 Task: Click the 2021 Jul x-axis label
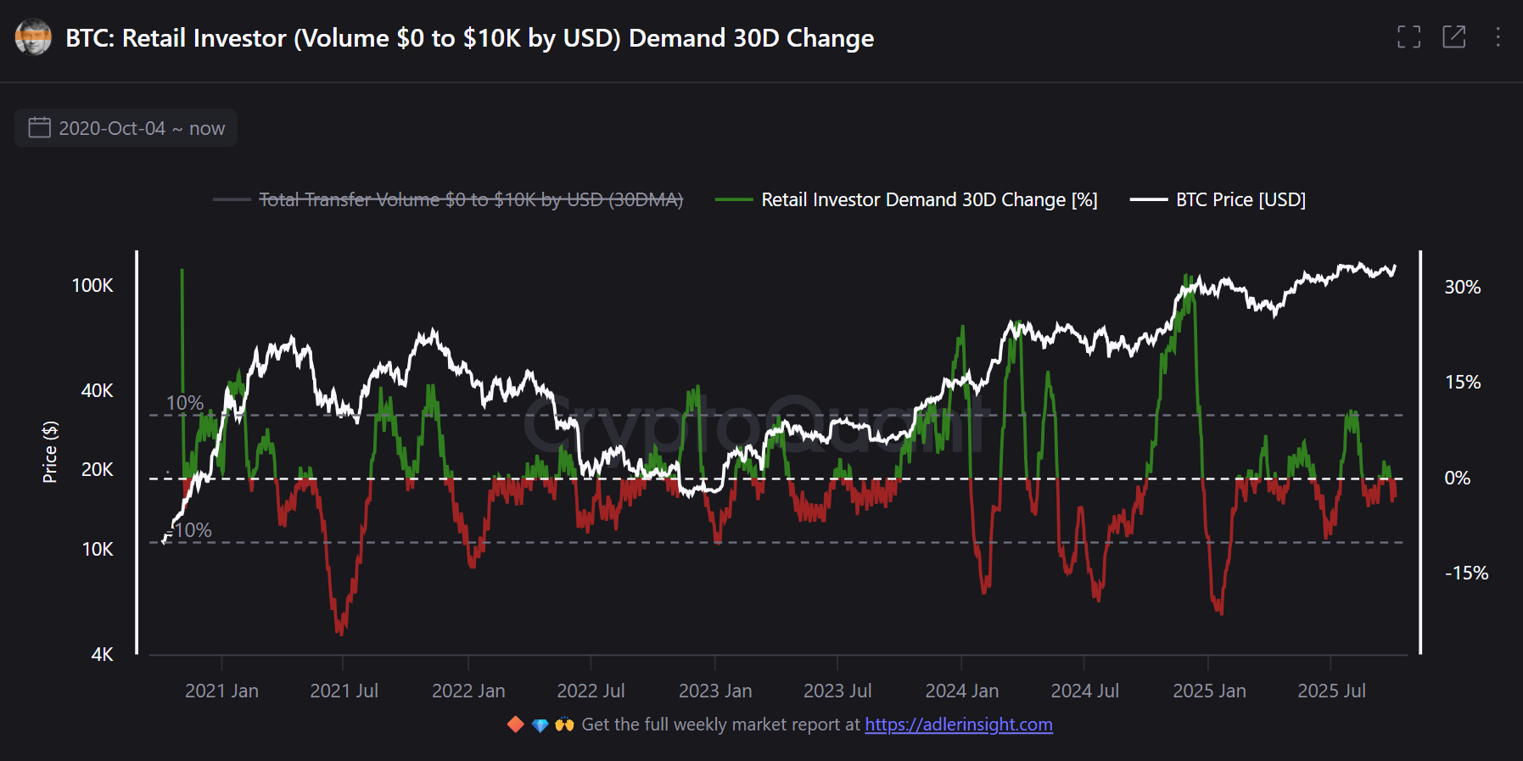(x=344, y=691)
